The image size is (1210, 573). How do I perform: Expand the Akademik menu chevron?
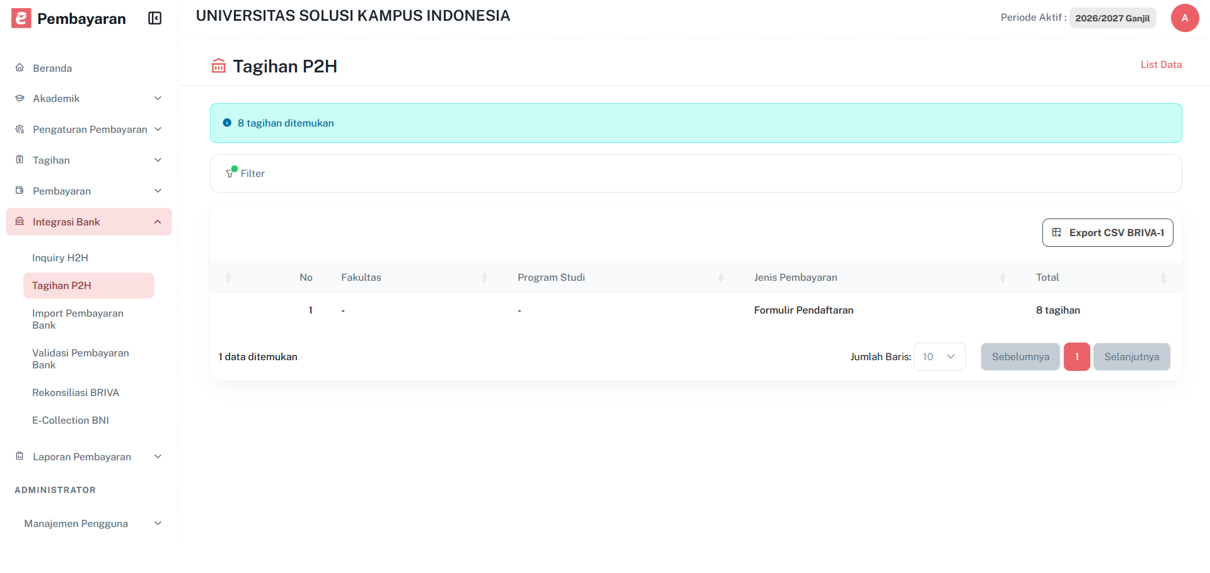158,98
